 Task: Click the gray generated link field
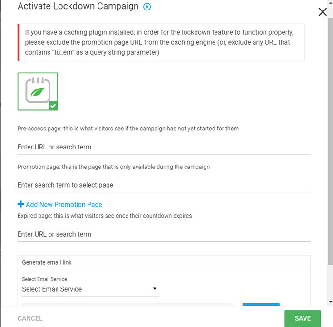point(127,304)
